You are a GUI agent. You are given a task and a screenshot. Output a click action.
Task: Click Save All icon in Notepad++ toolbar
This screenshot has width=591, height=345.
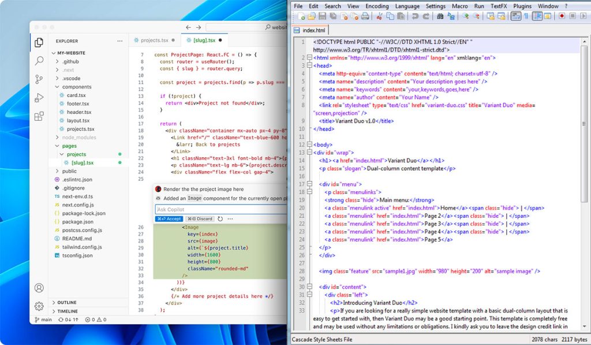pos(333,16)
